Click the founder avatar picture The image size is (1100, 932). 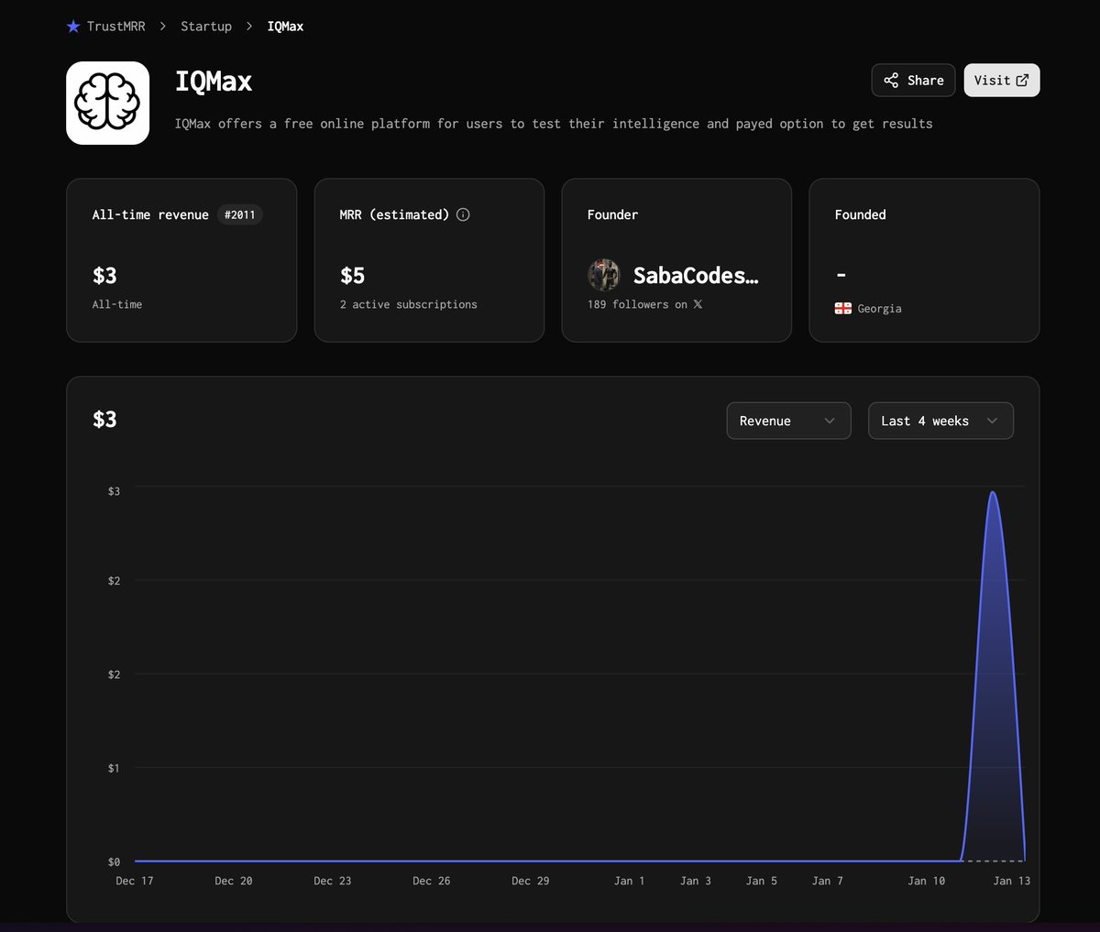603,275
